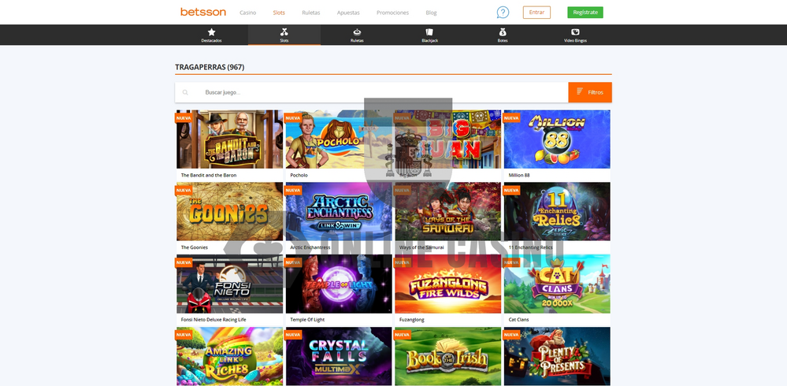Open Amazing Link Riches thumbnail
Screen dimensions: 787x386
(x=229, y=356)
